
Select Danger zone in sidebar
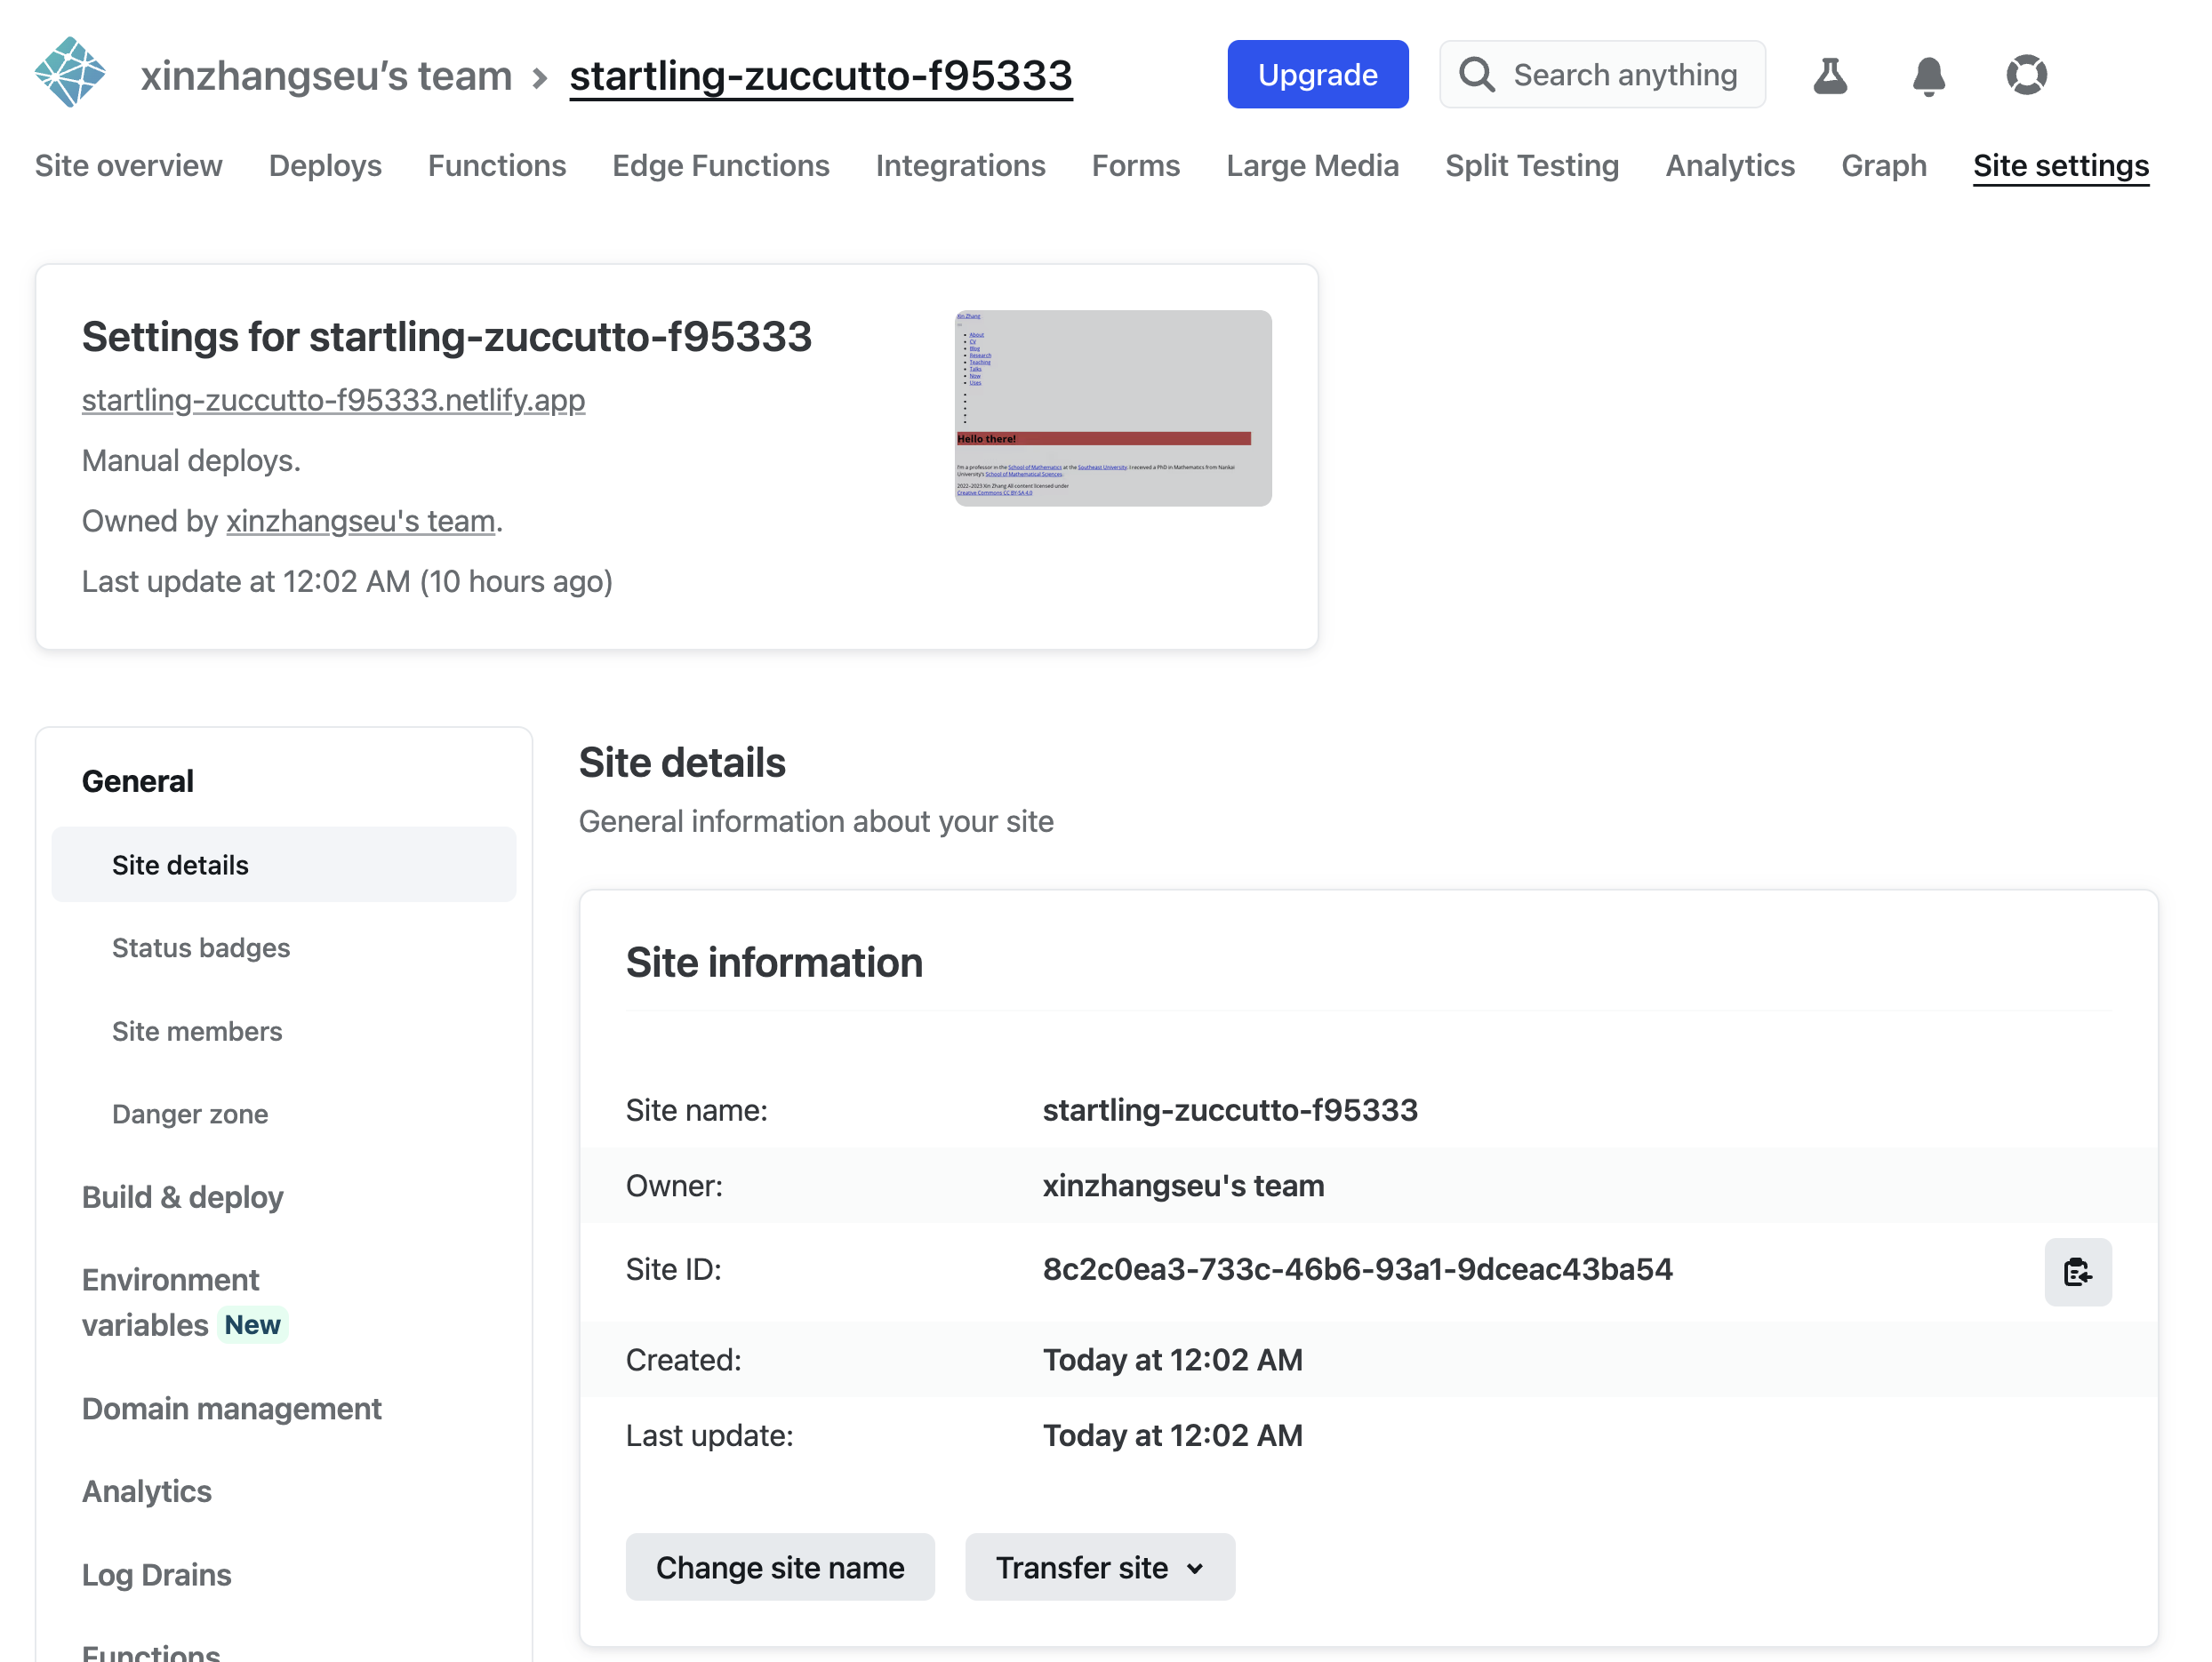(x=190, y=1114)
